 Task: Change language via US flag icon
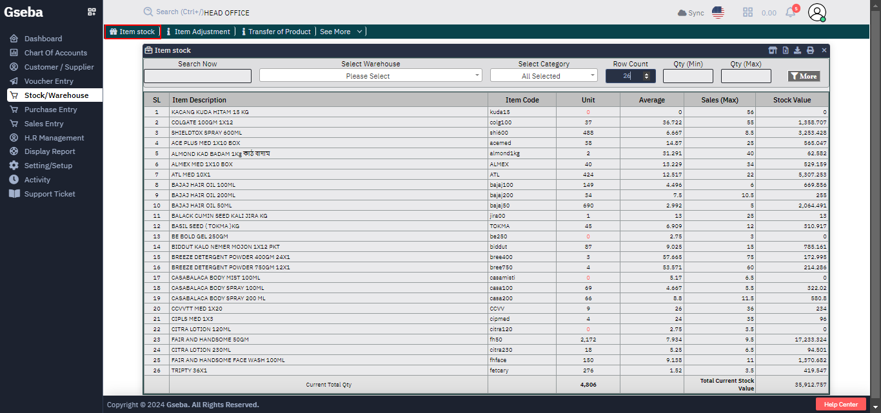click(x=718, y=12)
